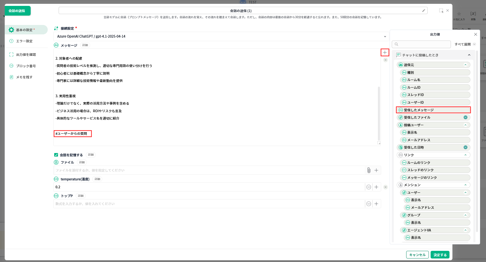Open the エラー設定 sidebar tab

coord(24,41)
